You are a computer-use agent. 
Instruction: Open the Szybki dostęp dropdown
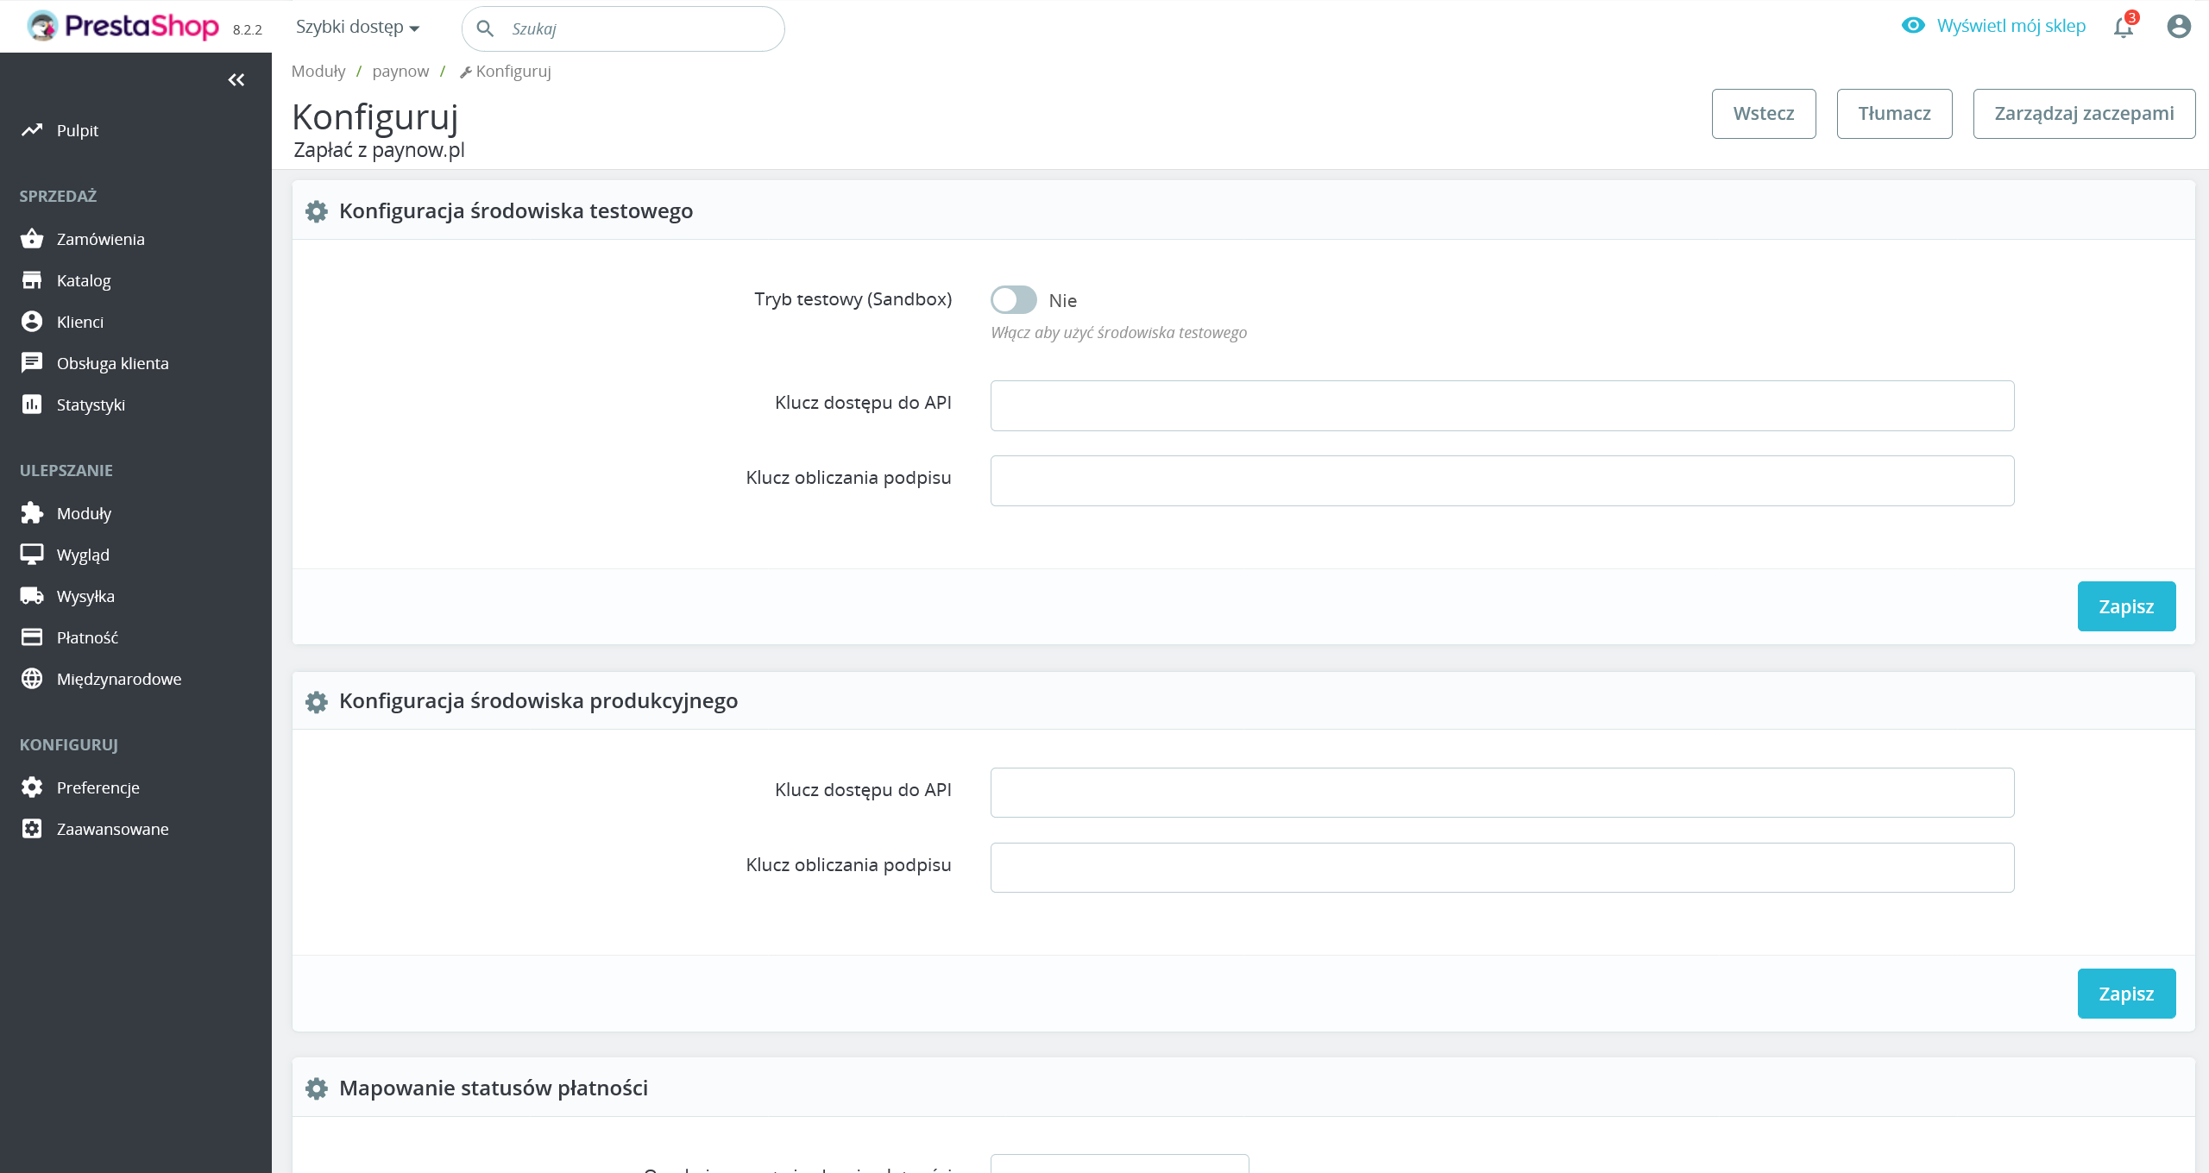pyautogui.click(x=356, y=27)
